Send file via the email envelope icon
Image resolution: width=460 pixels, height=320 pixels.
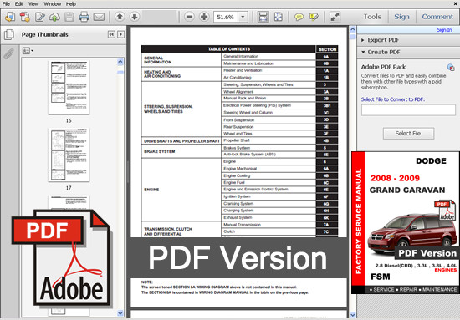(99, 17)
